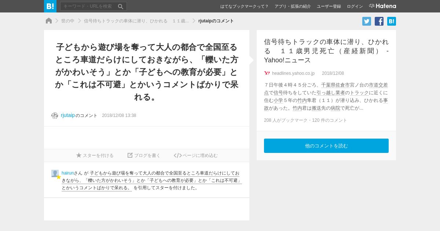Open 208 人がブックマーク count link
Screen dimensions: 440x231
coord(286,120)
